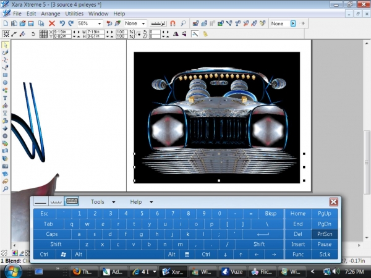
Task: Open a file with the folder icon
Action: pyautogui.click(x=22, y=23)
